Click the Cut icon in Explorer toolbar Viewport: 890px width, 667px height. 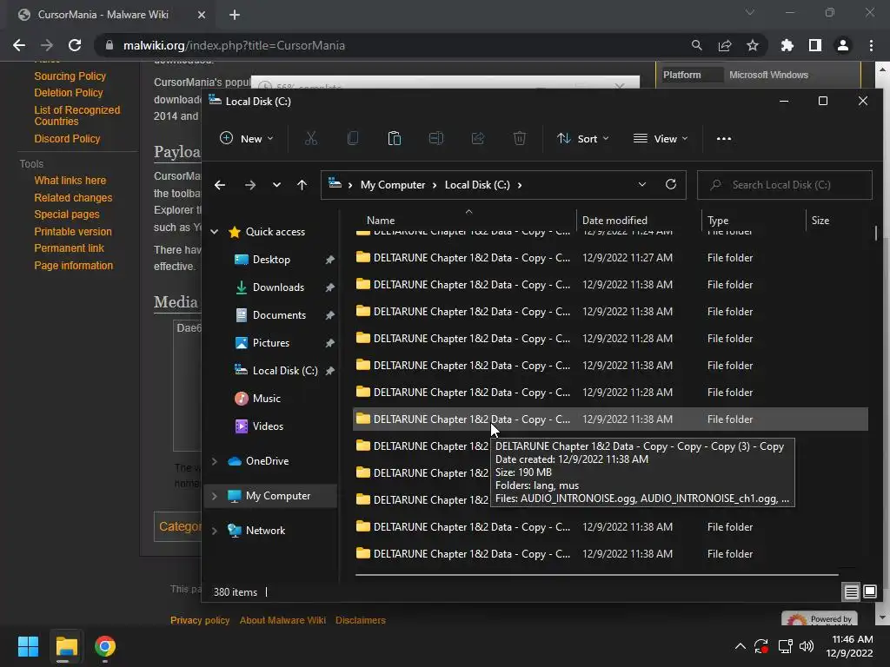tap(310, 138)
